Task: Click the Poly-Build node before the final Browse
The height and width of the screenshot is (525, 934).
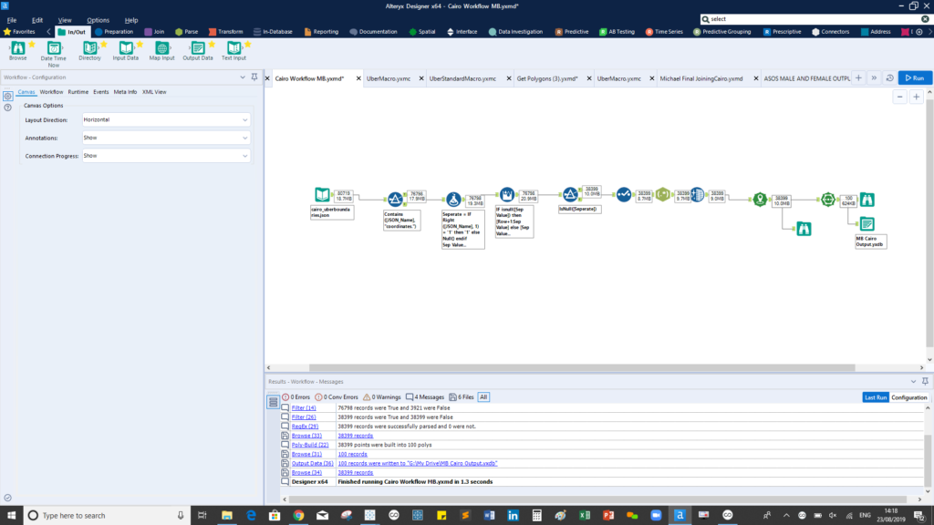Action: click(x=826, y=198)
